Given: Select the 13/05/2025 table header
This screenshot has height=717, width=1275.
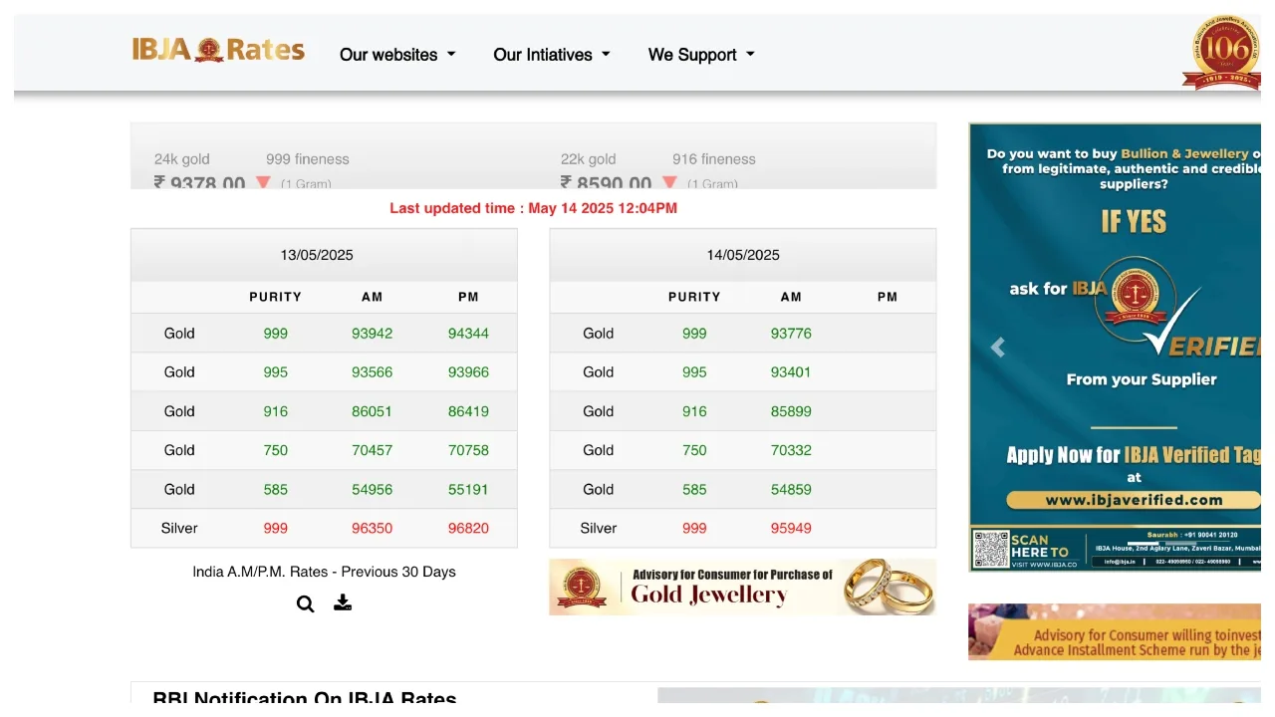Looking at the screenshot, I should point(317,255).
